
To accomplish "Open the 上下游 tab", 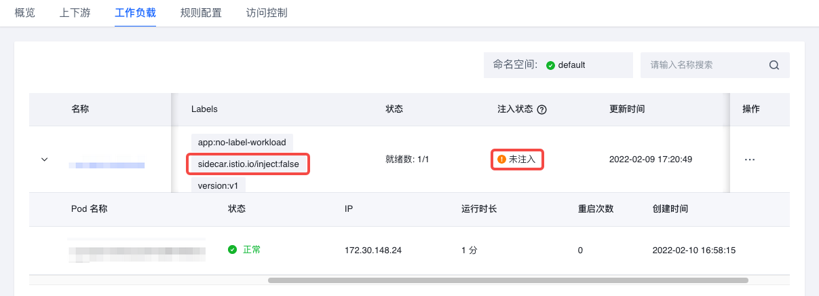I will point(73,13).
